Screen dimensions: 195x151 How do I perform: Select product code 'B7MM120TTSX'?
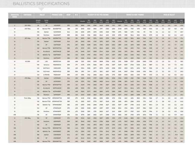tap(57, 98)
